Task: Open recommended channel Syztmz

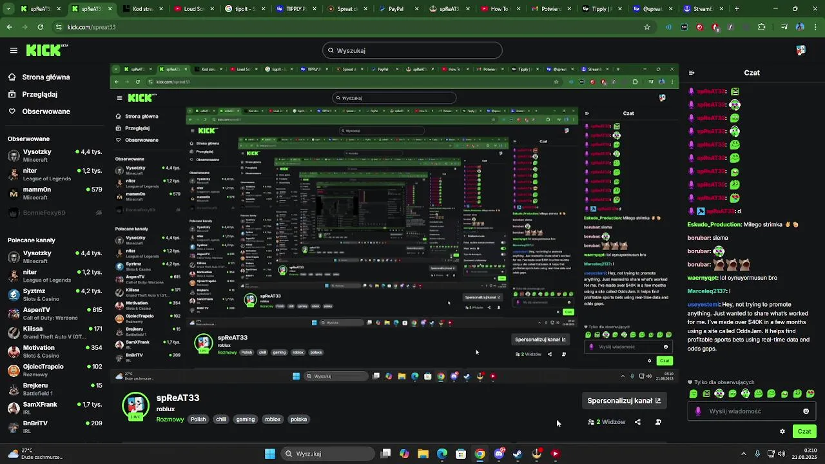Action: [x=54, y=295]
